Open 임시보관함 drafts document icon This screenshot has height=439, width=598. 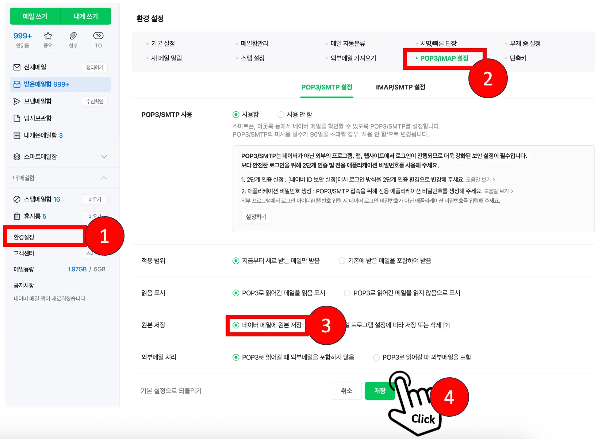(x=17, y=118)
